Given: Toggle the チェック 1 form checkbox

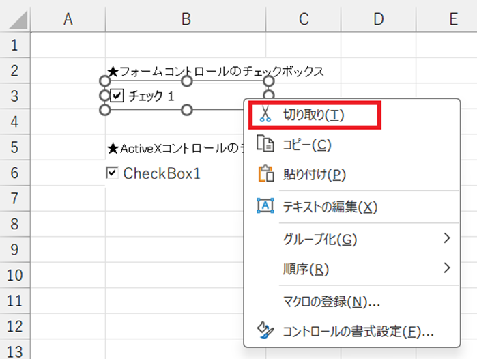Looking at the screenshot, I should click(x=117, y=96).
